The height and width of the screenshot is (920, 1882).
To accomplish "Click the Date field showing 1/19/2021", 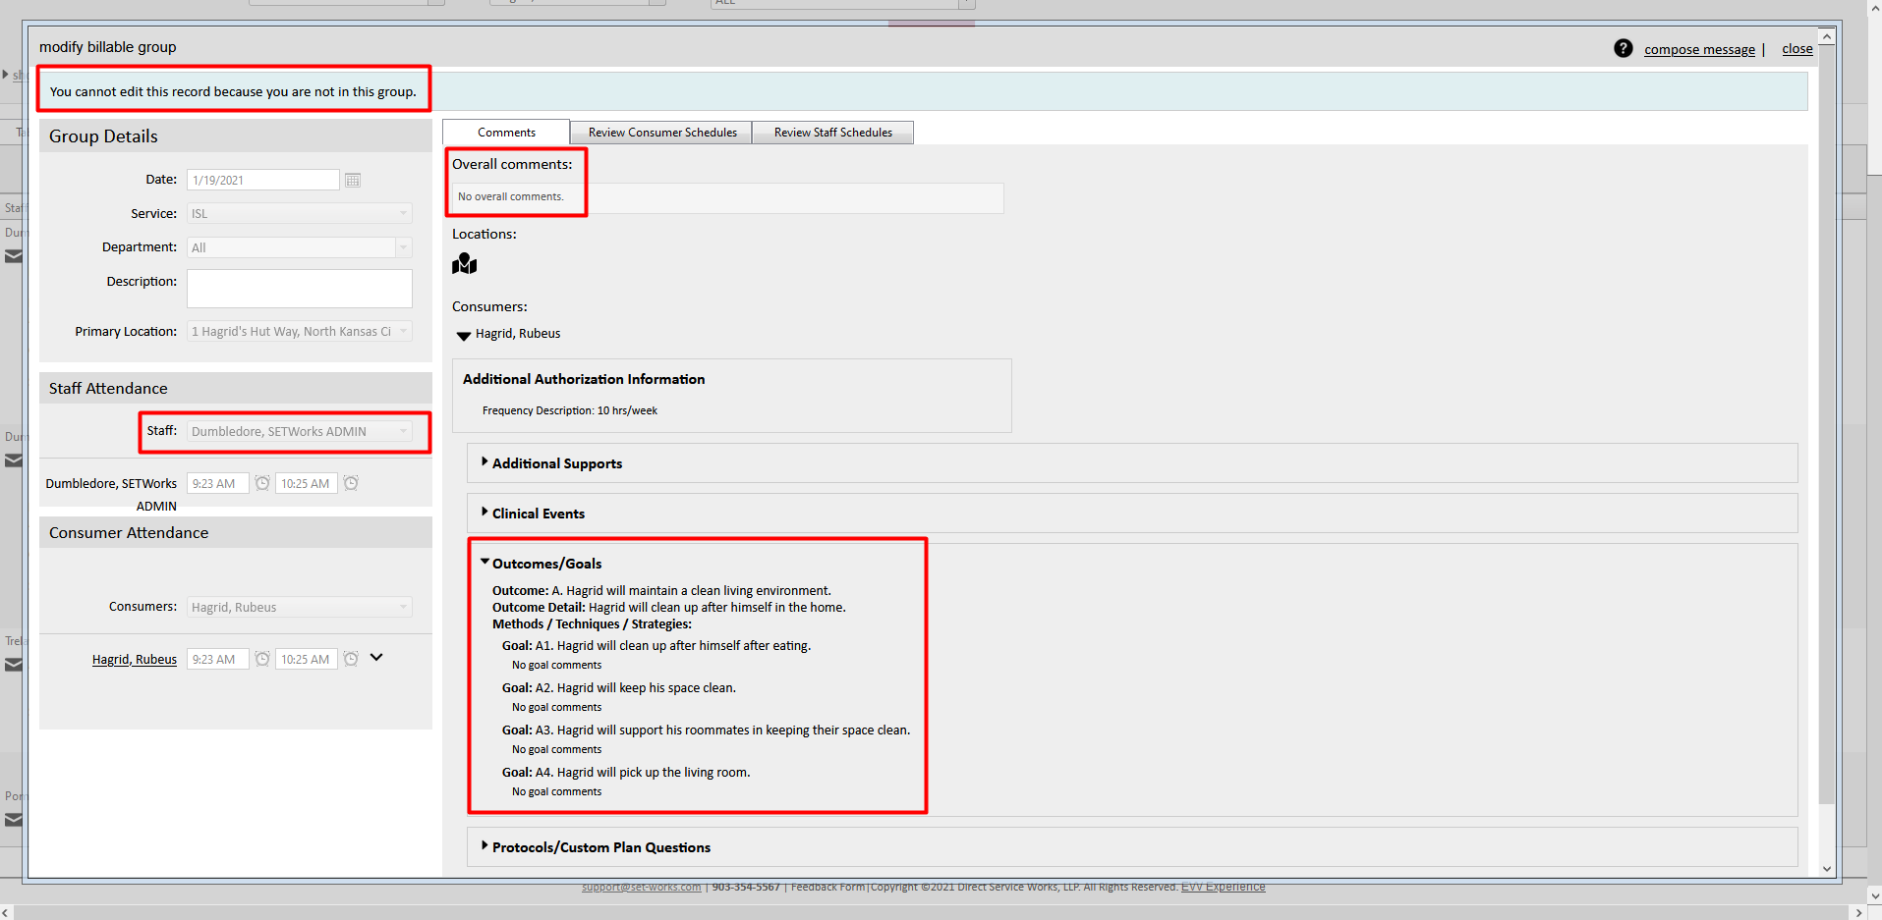I will pos(263,180).
